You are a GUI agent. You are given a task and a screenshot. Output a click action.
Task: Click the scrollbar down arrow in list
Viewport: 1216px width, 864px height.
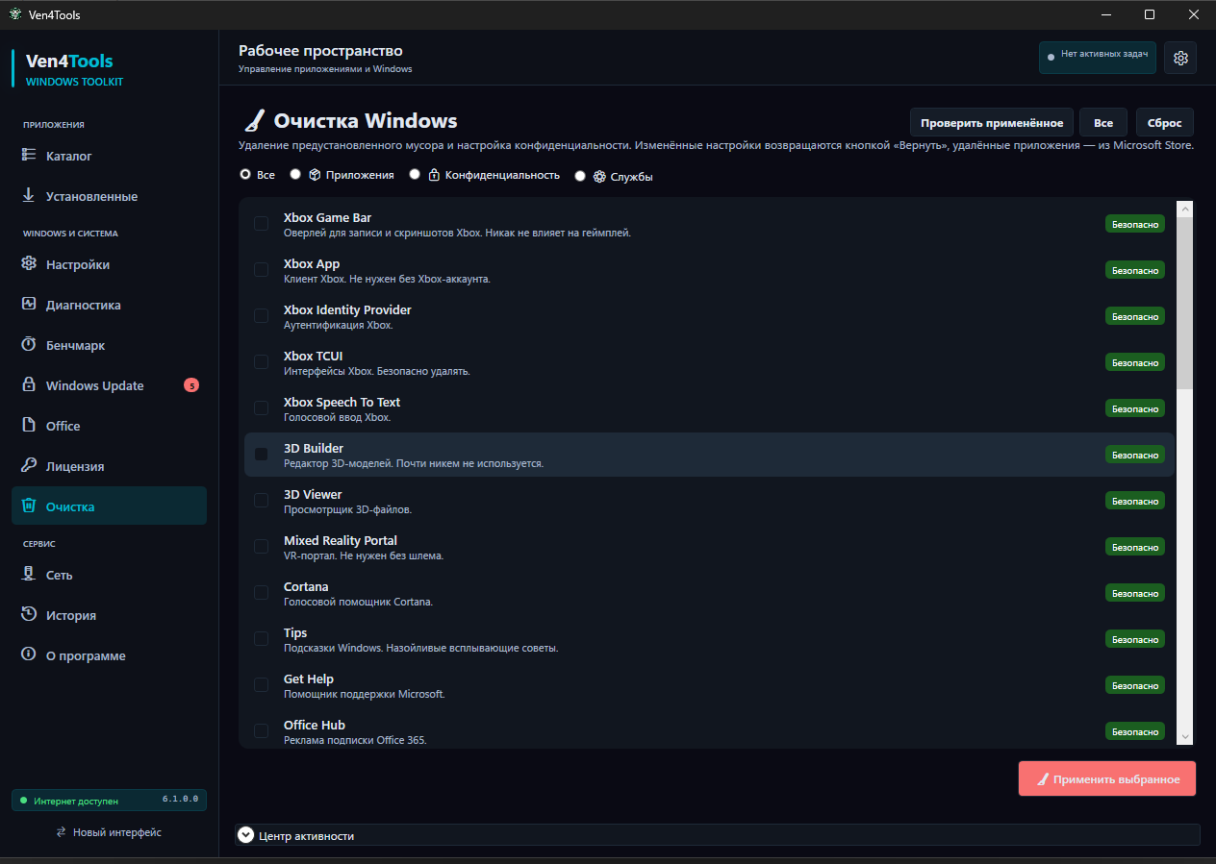(x=1185, y=736)
